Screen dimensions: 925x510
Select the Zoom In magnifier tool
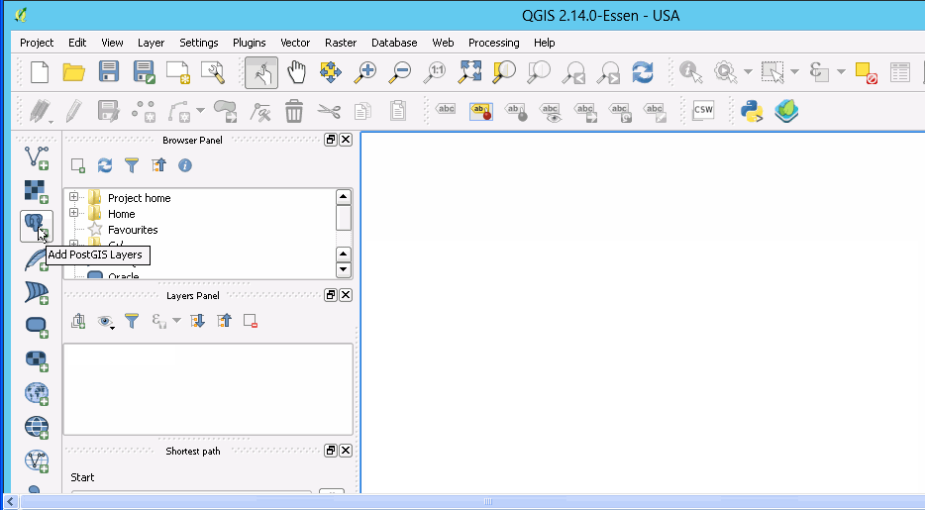365,72
